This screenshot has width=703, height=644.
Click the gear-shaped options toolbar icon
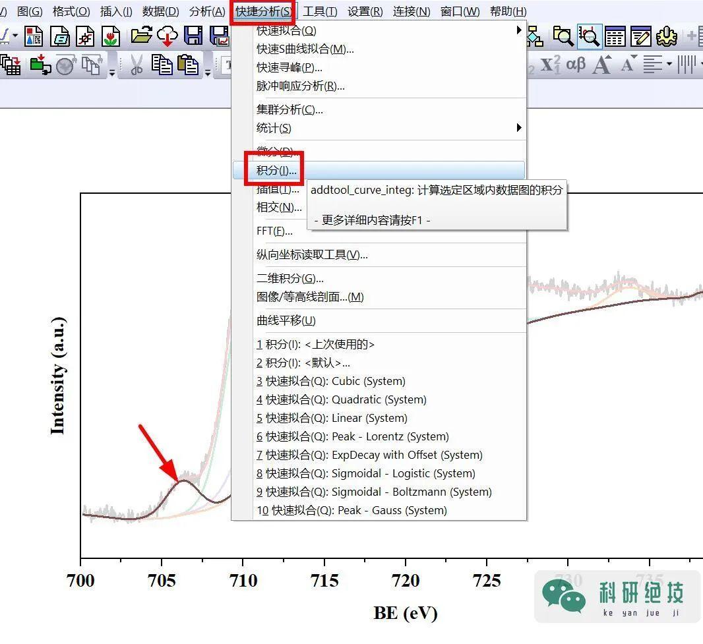[x=667, y=37]
